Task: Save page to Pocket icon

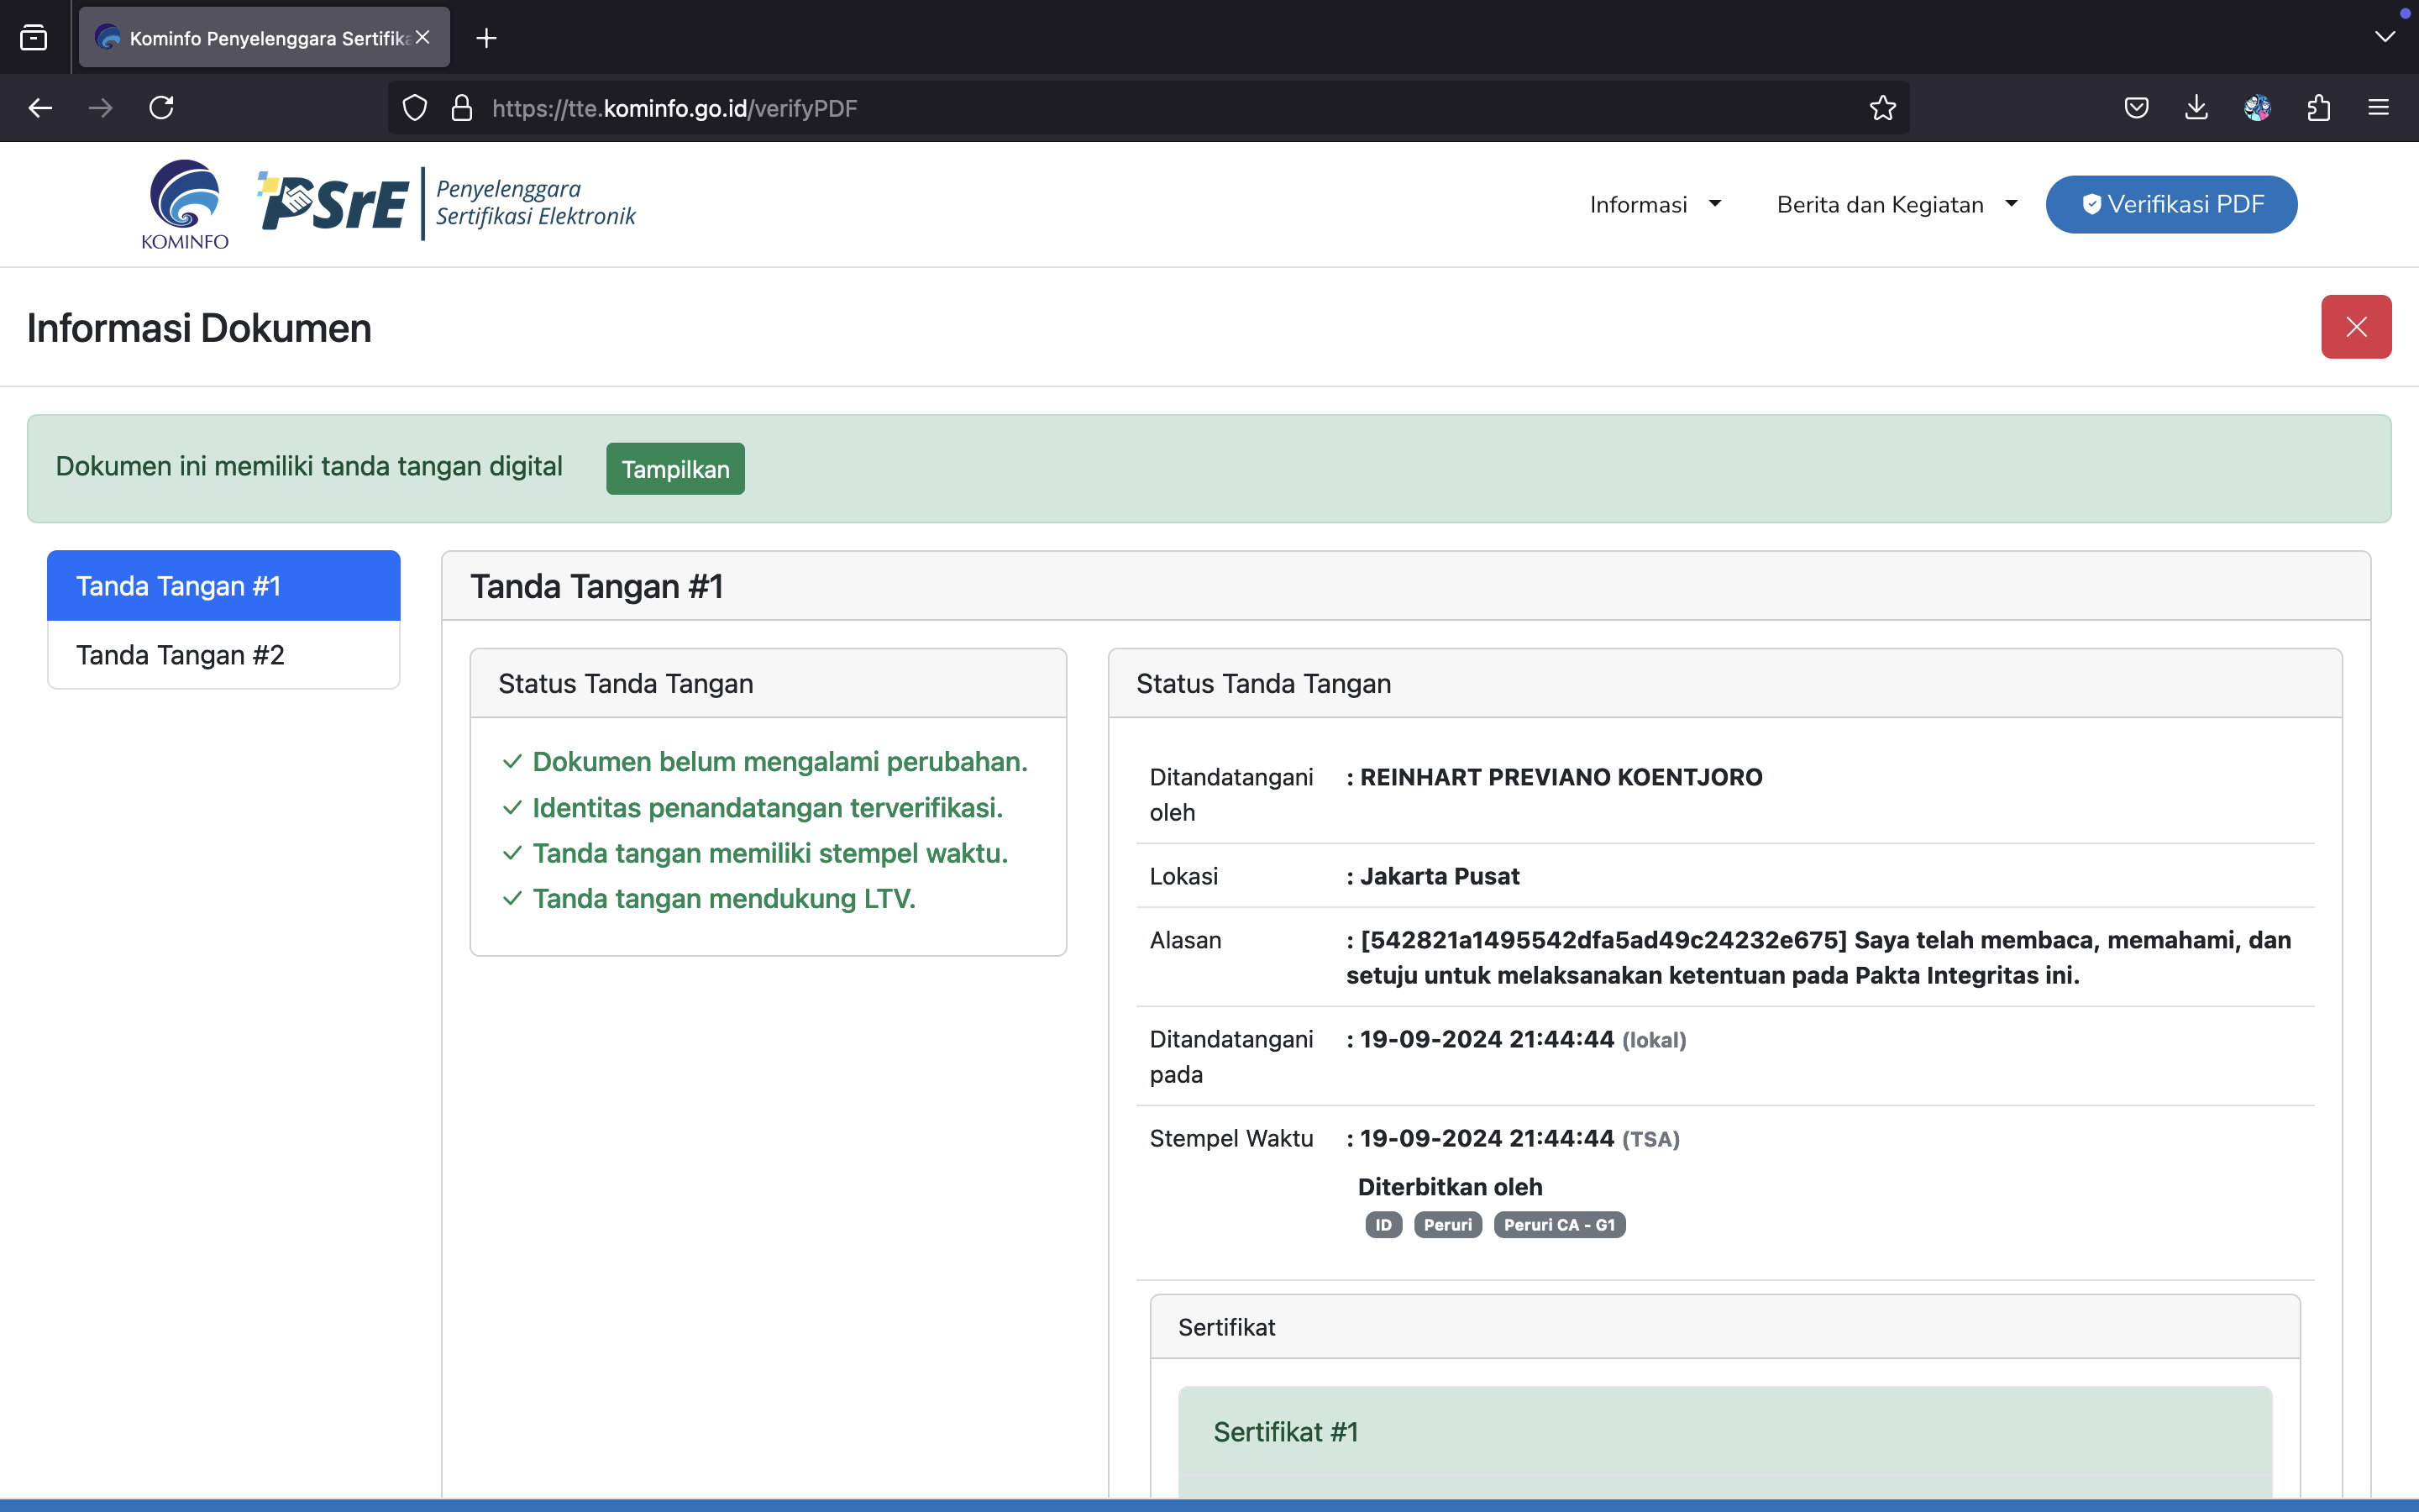Action: 2136,108
